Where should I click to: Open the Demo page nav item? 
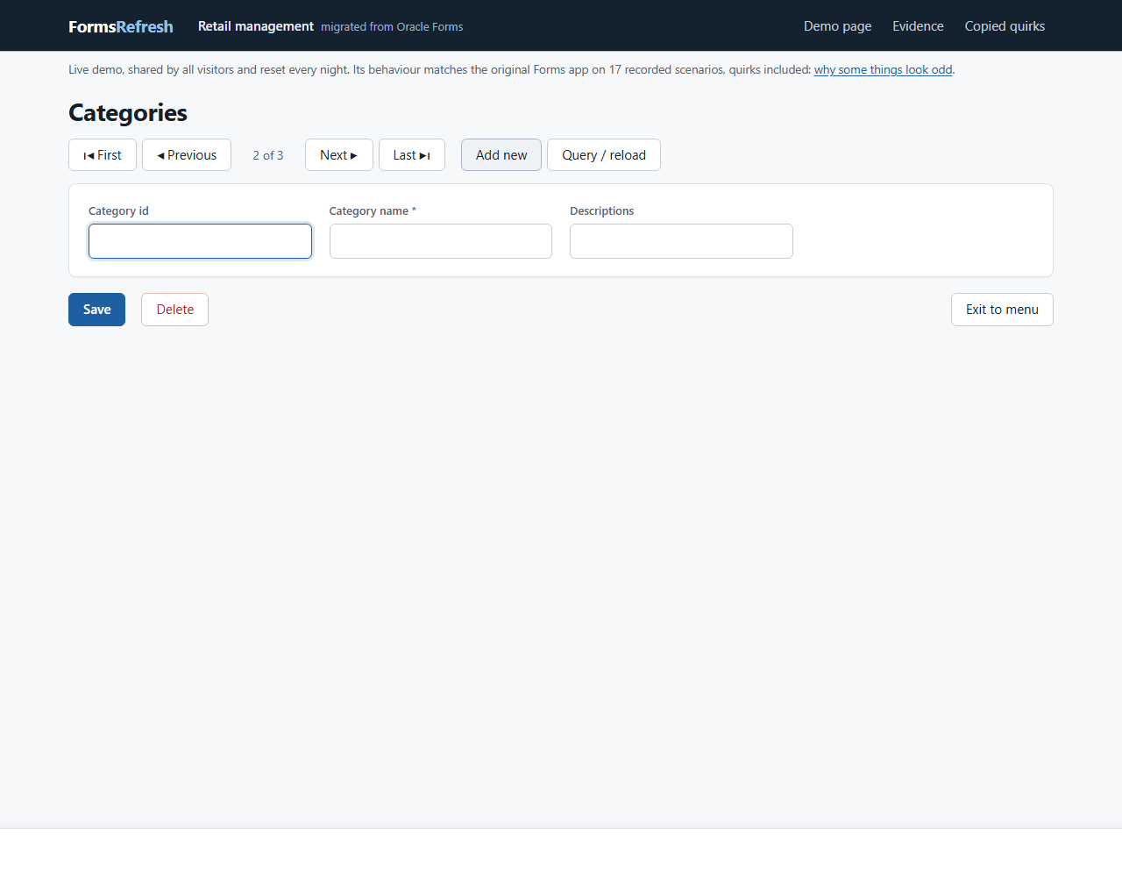[x=838, y=26]
